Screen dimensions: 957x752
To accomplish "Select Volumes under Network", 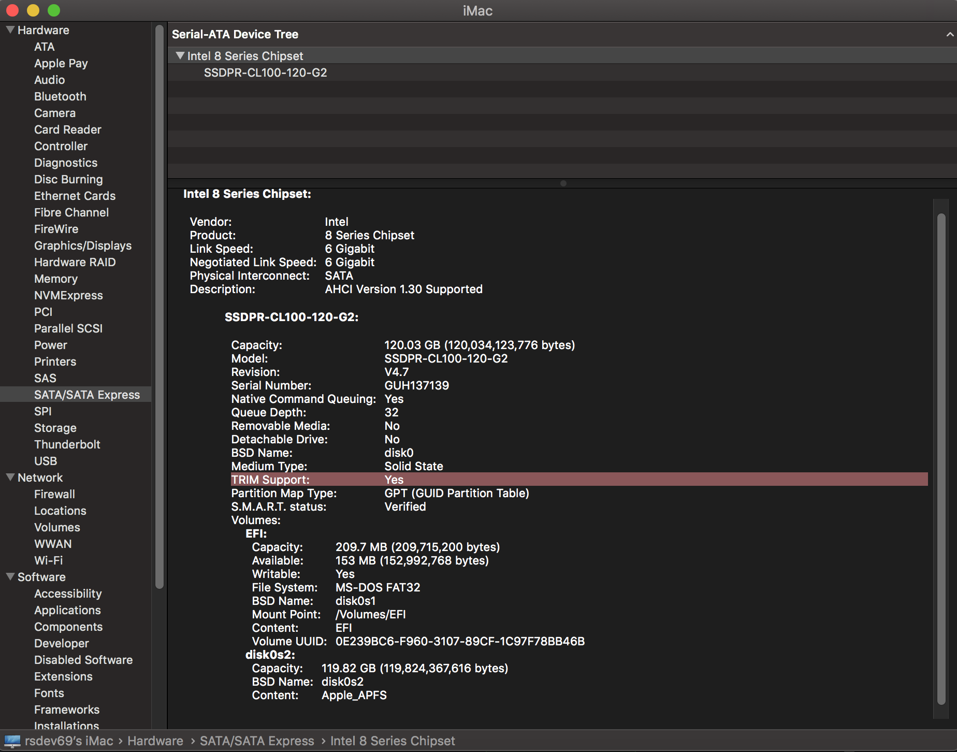I will [x=57, y=527].
